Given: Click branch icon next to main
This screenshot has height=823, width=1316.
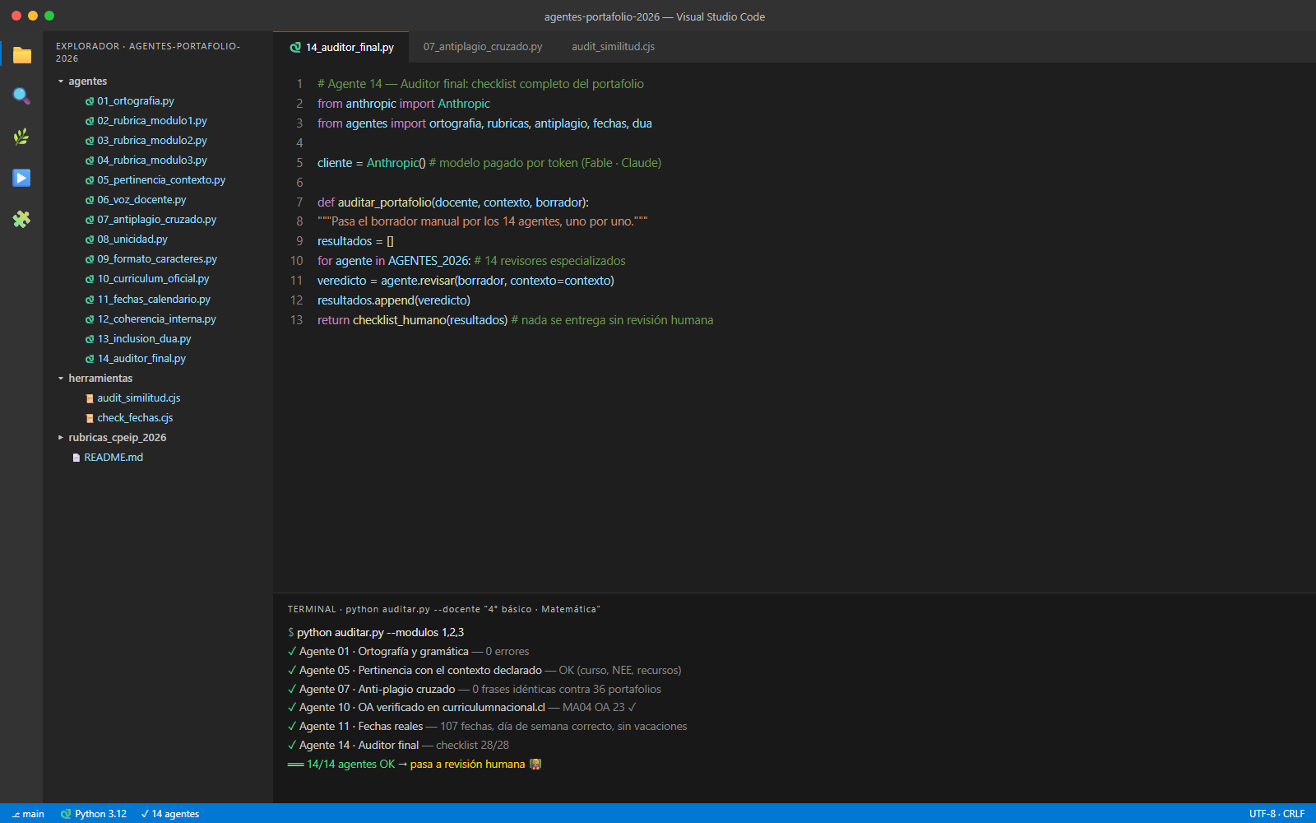Looking at the screenshot, I should pos(16,814).
